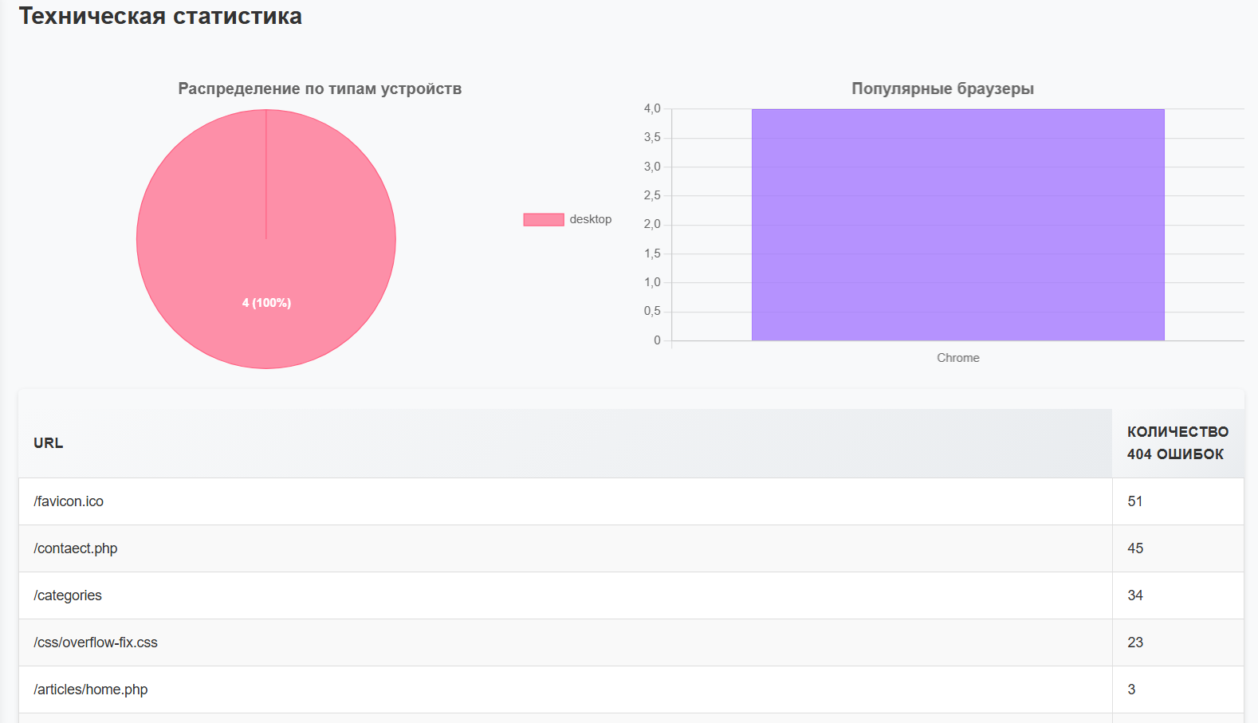Click the pink desktop legend color swatch
1258x723 pixels.
point(543,219)
